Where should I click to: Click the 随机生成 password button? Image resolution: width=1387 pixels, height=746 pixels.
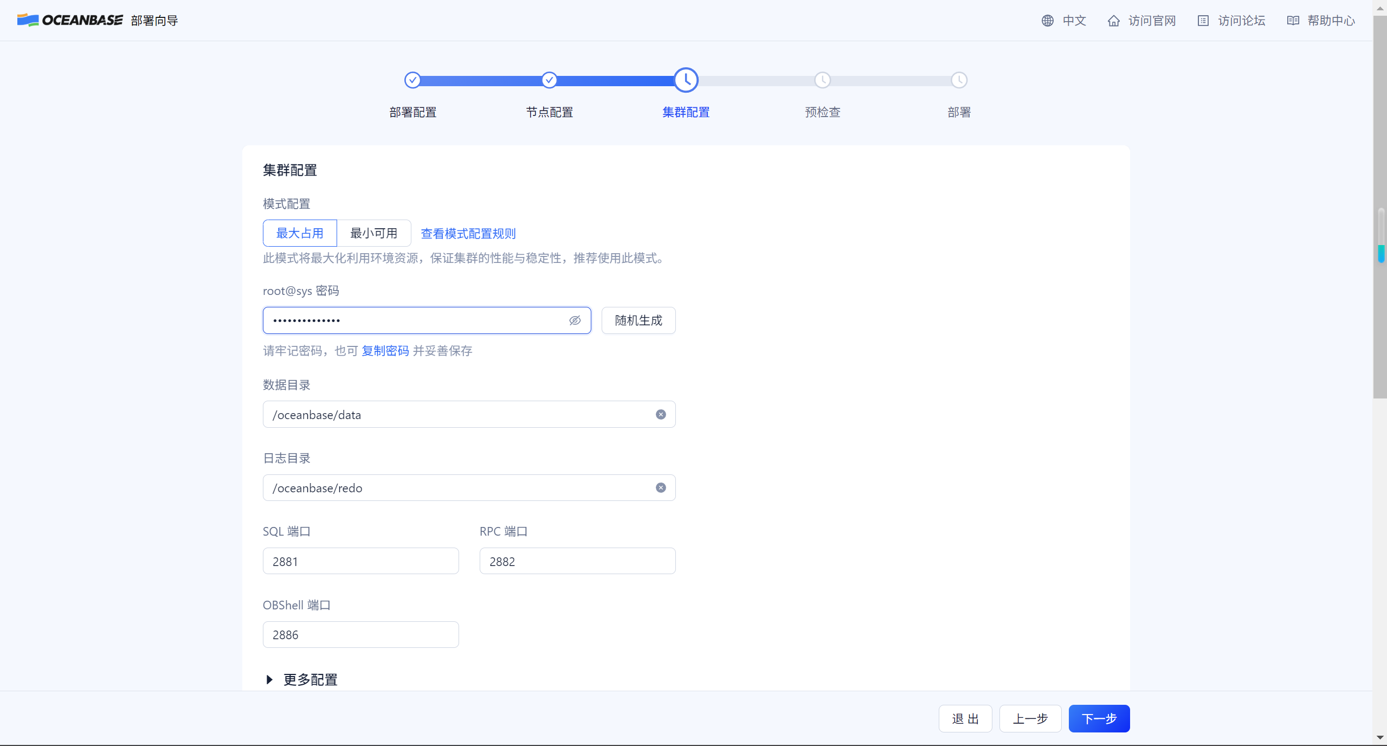(x=638, y=320)
